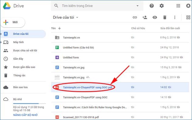This screenshot has width=192, height=120.
Task: Click the get shareable link icon
Action: coord(135,17)
